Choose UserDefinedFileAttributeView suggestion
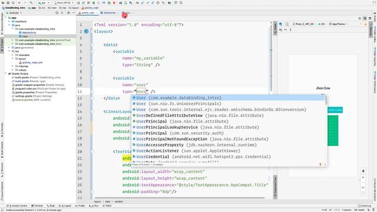 tap(229, 115)
